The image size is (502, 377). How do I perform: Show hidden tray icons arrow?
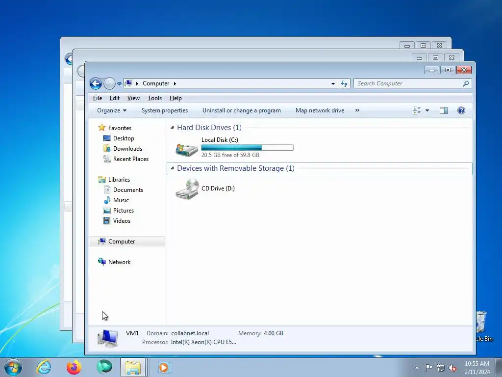click(x=417, y=368)
